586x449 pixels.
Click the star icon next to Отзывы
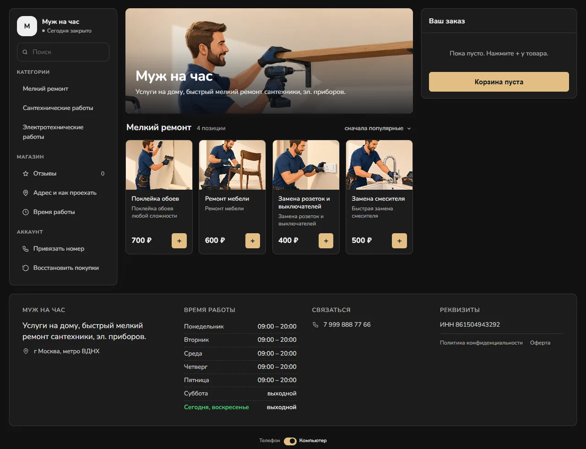click(x=26, y=174)
